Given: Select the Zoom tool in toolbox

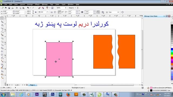Looking at the screenshot, I should click(2, 28).
